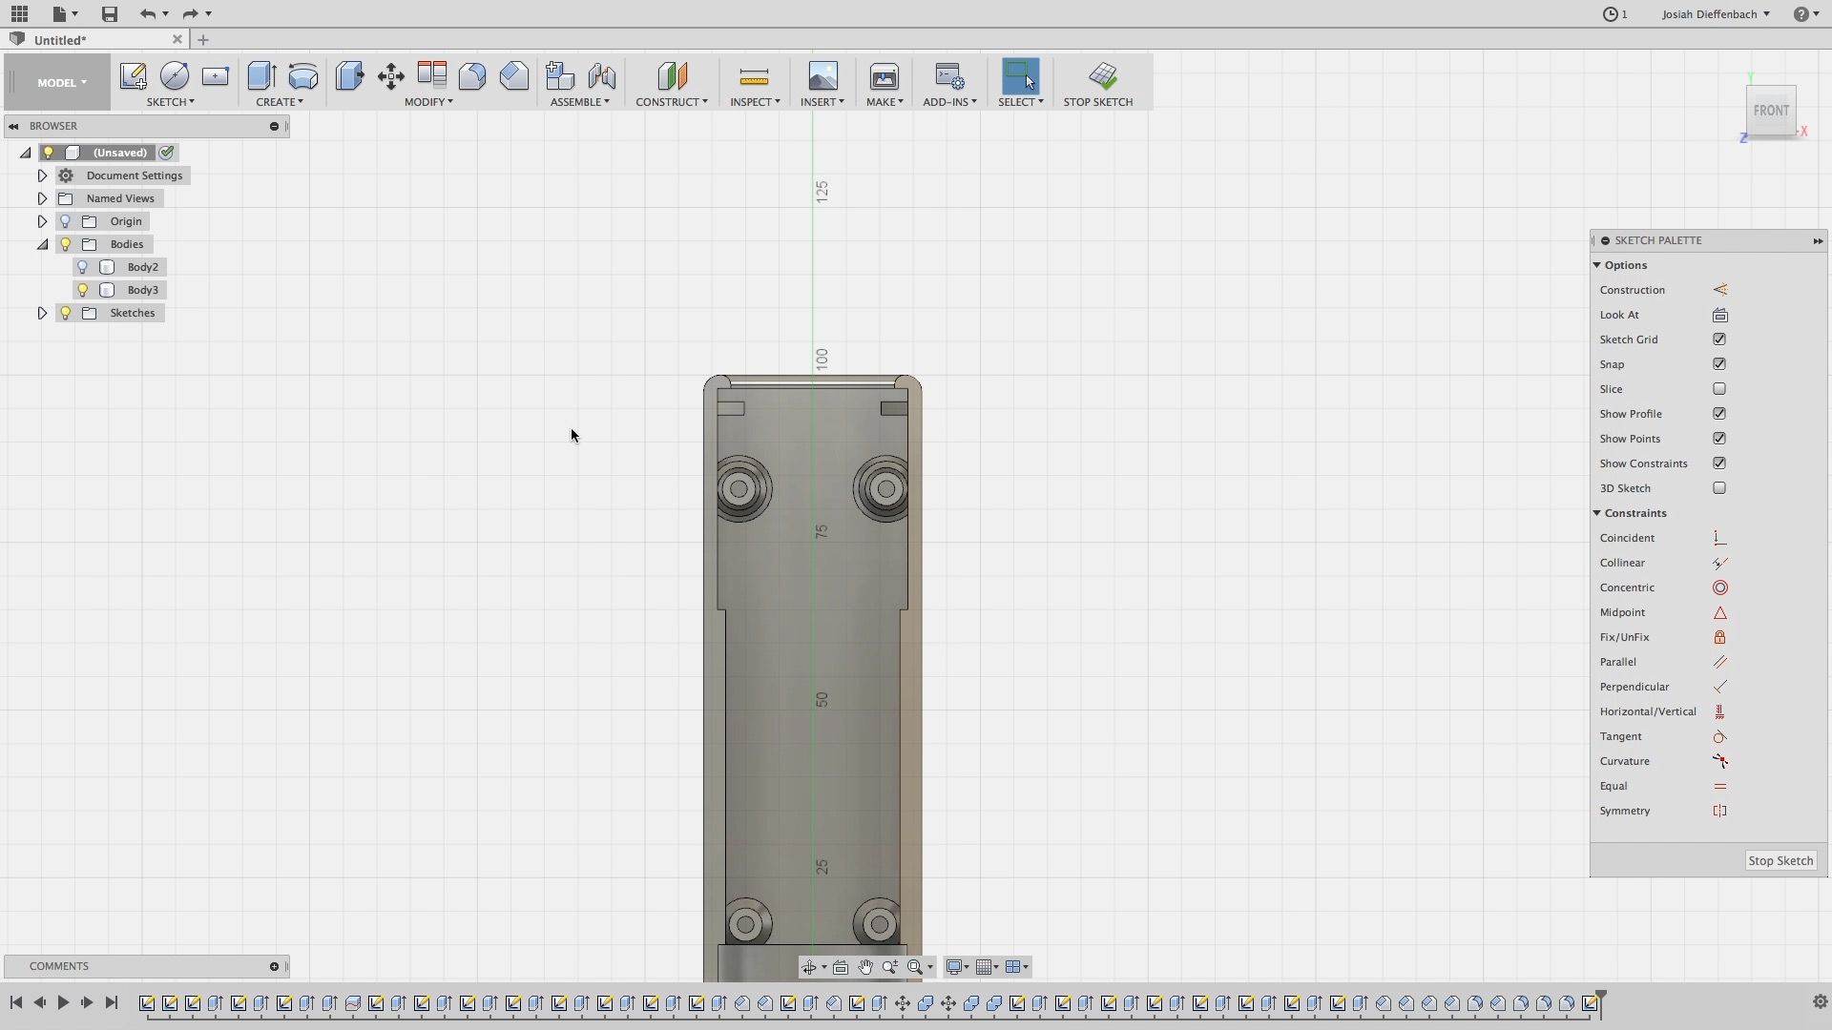
Task: Click the Save icon in top bar
Action: pos(110,13)
